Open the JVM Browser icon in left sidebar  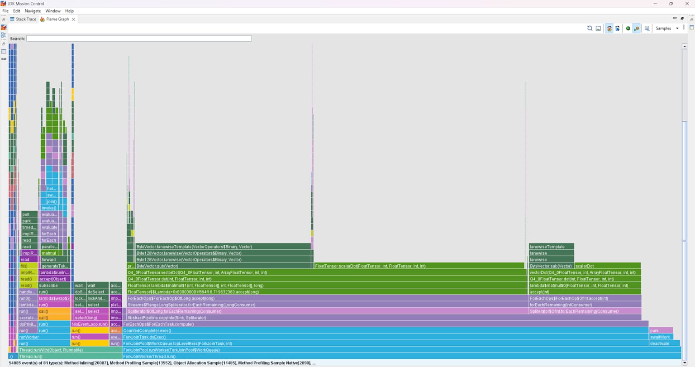[x=4, y=28]
